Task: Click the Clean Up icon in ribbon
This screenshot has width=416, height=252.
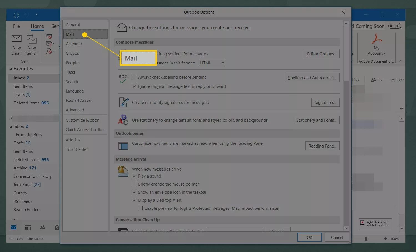Action: tap(49, 43)
